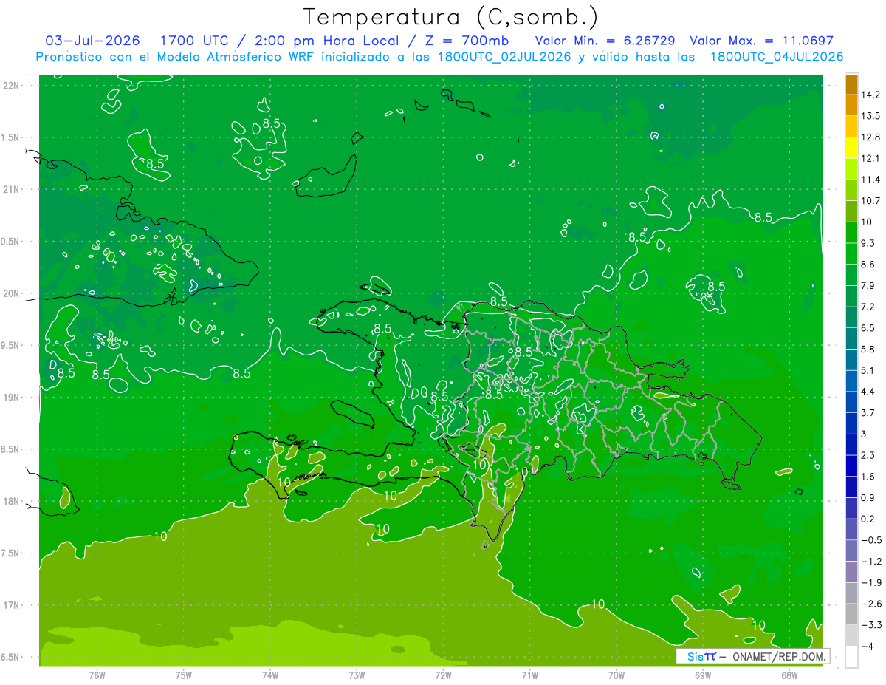Click the "ONAMET/REP.DOM." credit label
The width and height of the screenshot is (886, 685).
point(780,656)
